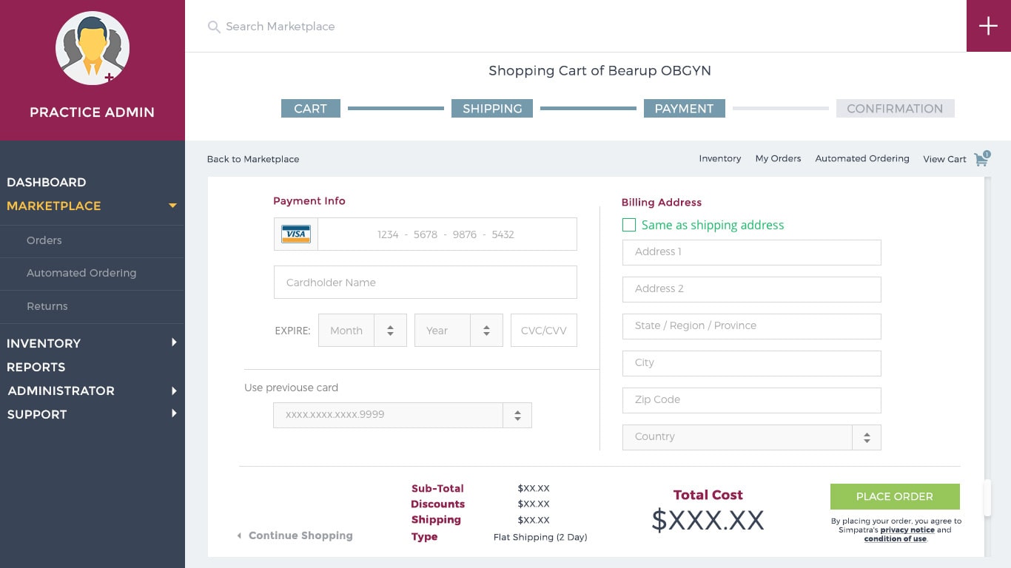The image size is (1011, 568).
Task: Click the plus icon in top corner
Action: pyautogui.click(x=988, y=26)
